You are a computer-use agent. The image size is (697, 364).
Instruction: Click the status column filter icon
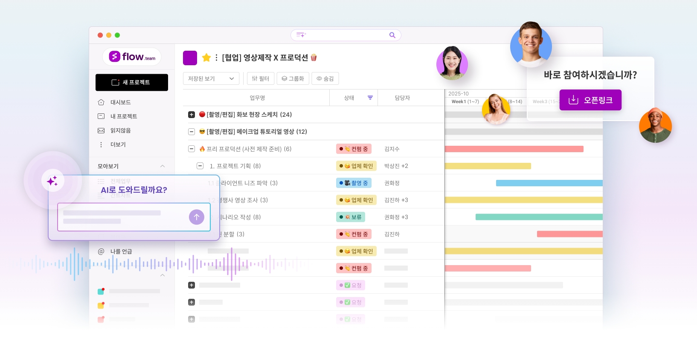tap(370, 98)
